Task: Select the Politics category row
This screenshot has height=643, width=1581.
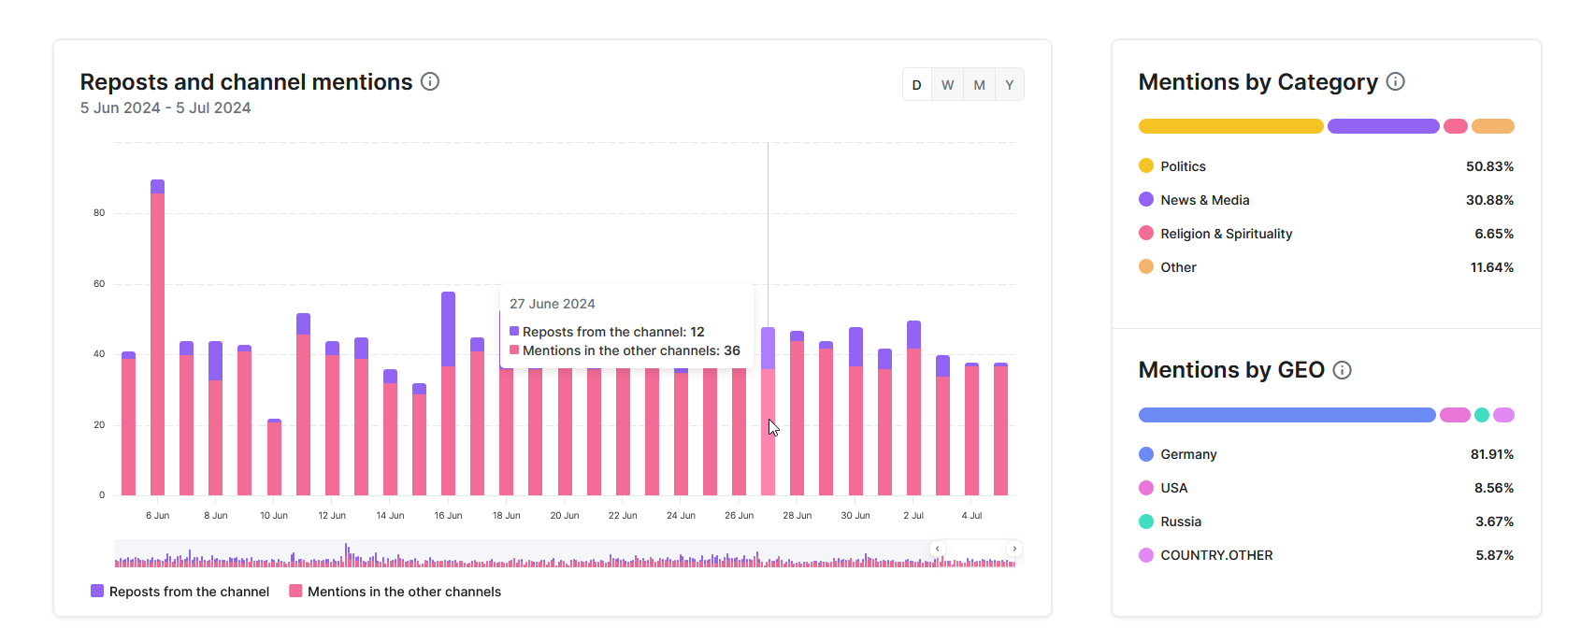Action: point(1183,166)
